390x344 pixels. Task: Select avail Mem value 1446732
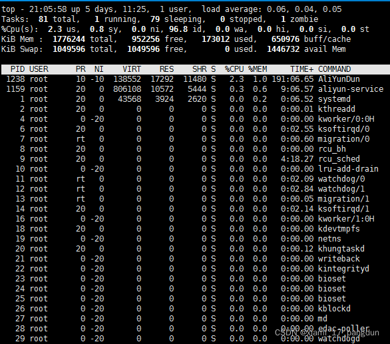284,49
